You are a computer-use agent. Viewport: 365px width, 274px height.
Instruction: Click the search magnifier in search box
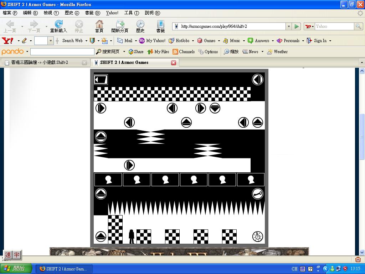point(358,26)
